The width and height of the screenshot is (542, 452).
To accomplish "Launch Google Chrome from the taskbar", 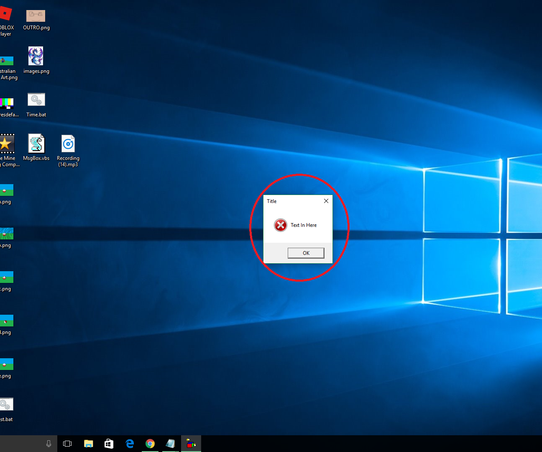I will pos(150,444).
